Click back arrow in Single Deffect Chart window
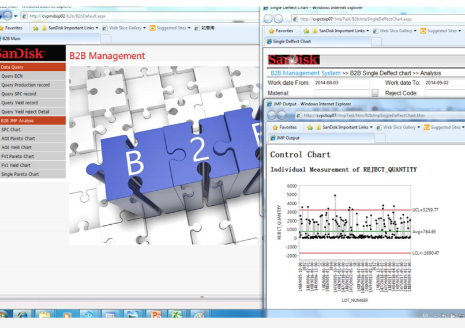Viewport: 465px width, 328px height. click(x=269, y=18)
